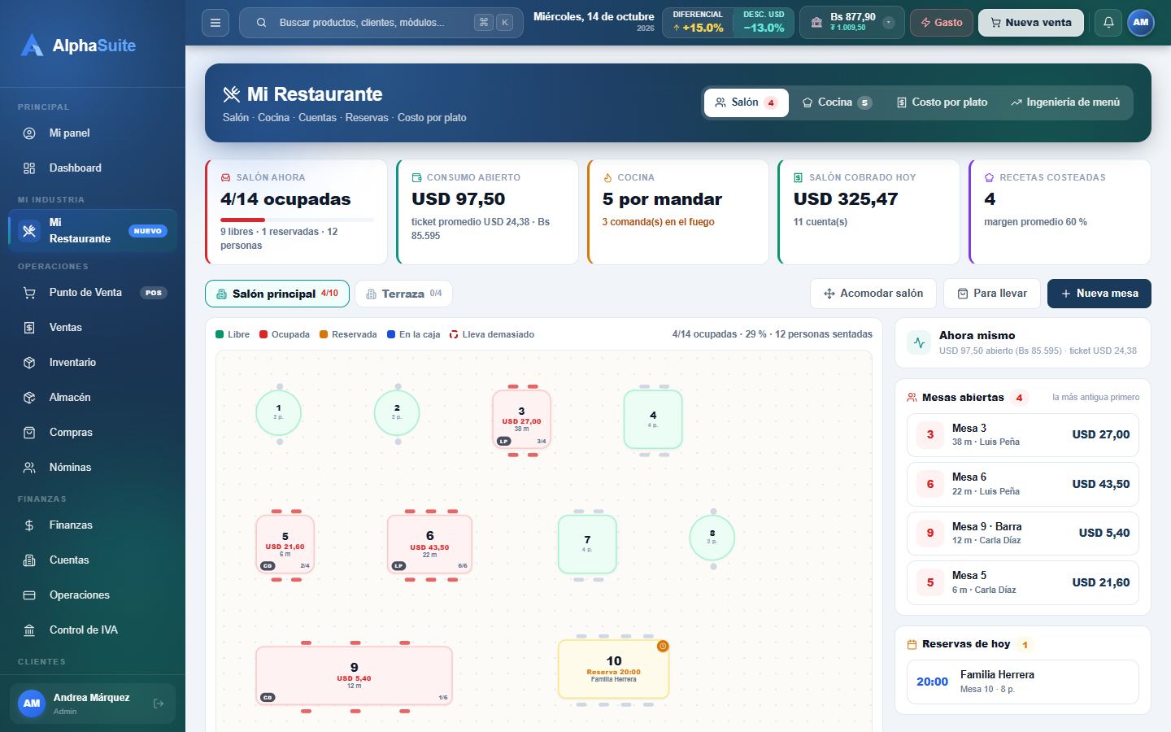Image resolution: width=1171 pixels, height=732 pixels.
Task: Open Punto de Venta module
Action: click(x=93, y=293)
